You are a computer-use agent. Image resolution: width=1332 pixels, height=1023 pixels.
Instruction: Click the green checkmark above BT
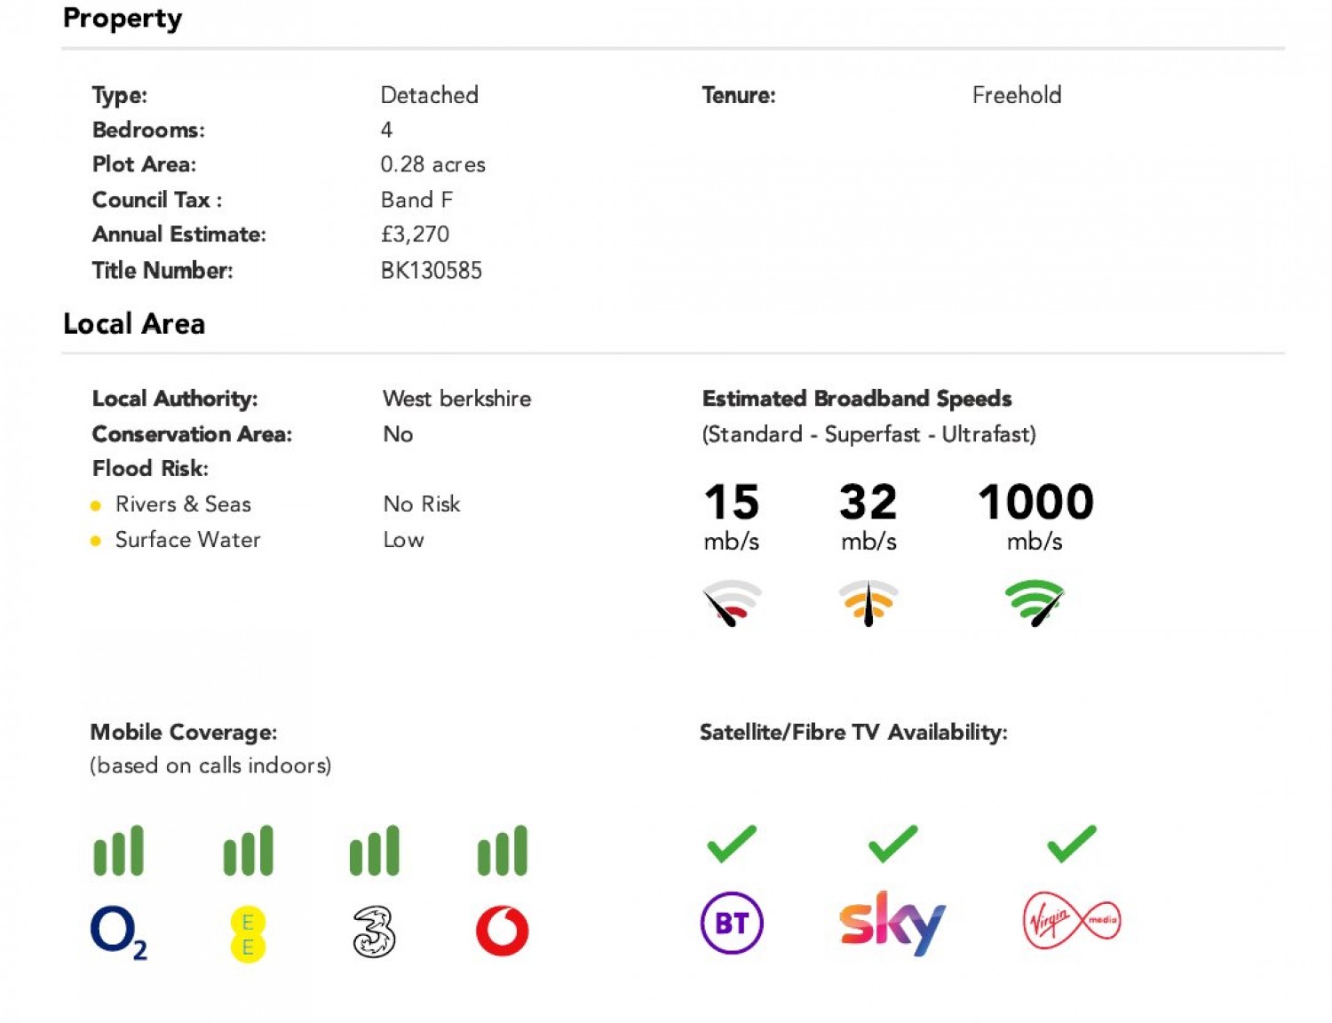click(732, 844)
